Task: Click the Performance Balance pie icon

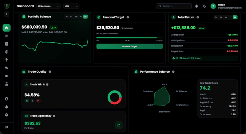Action: [x=136, y=72]
